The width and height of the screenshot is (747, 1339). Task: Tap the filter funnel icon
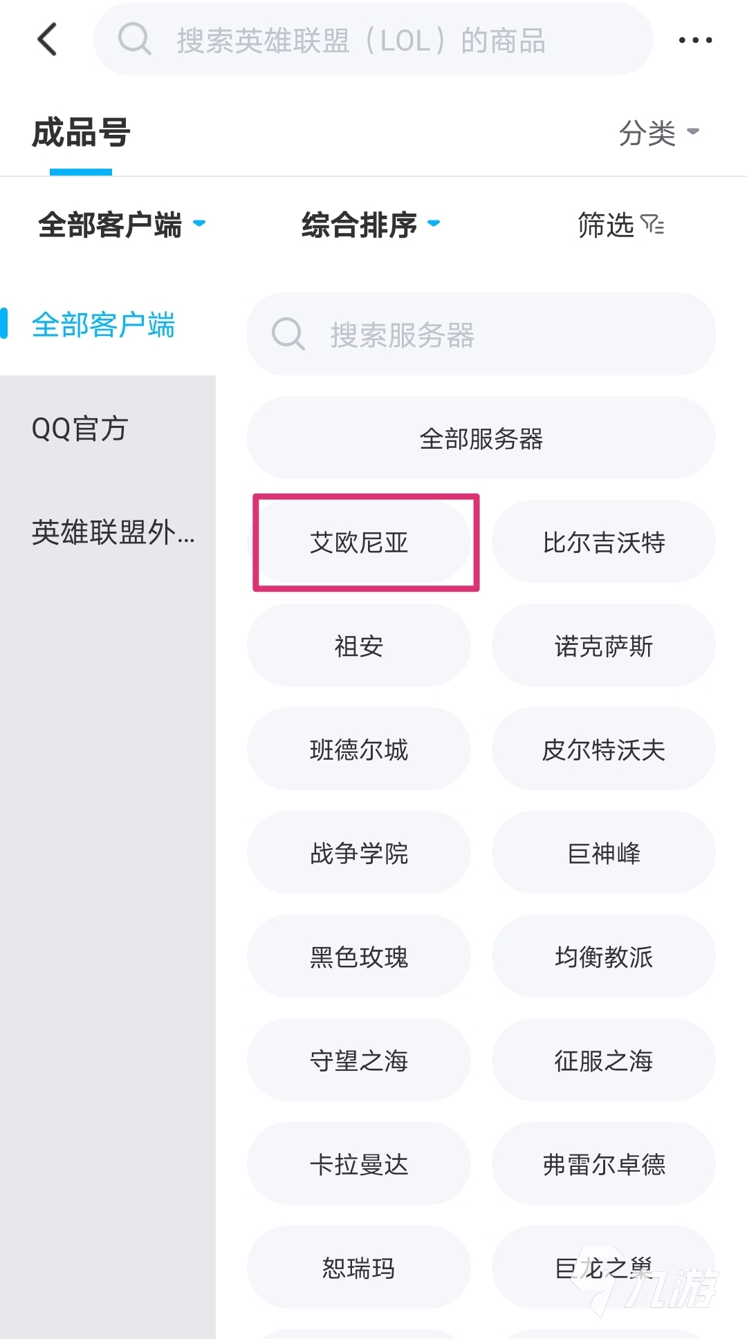(x=652, y=225)
